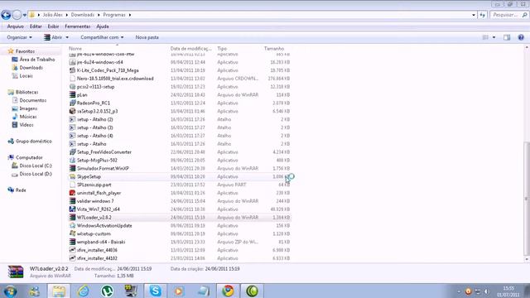
Task: Open the Músicas library
Action: [28, 117]
